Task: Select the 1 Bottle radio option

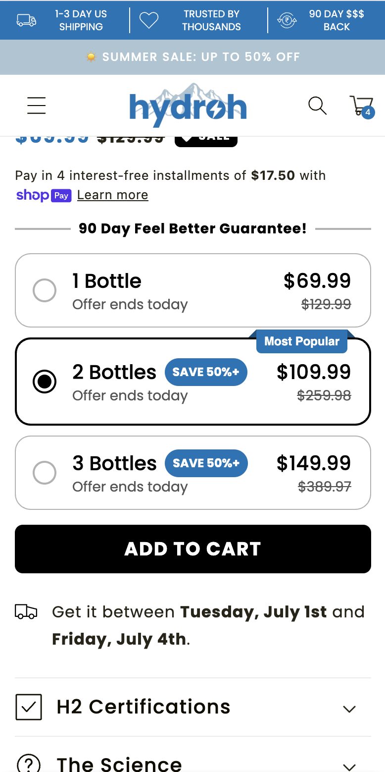Action: point(45,290)
